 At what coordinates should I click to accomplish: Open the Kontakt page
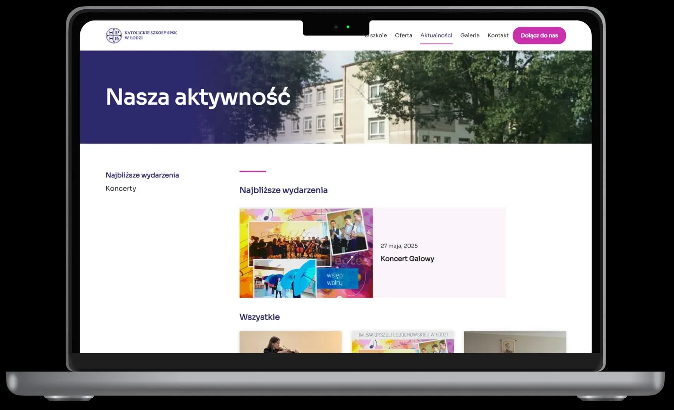[x=498, y=35]
